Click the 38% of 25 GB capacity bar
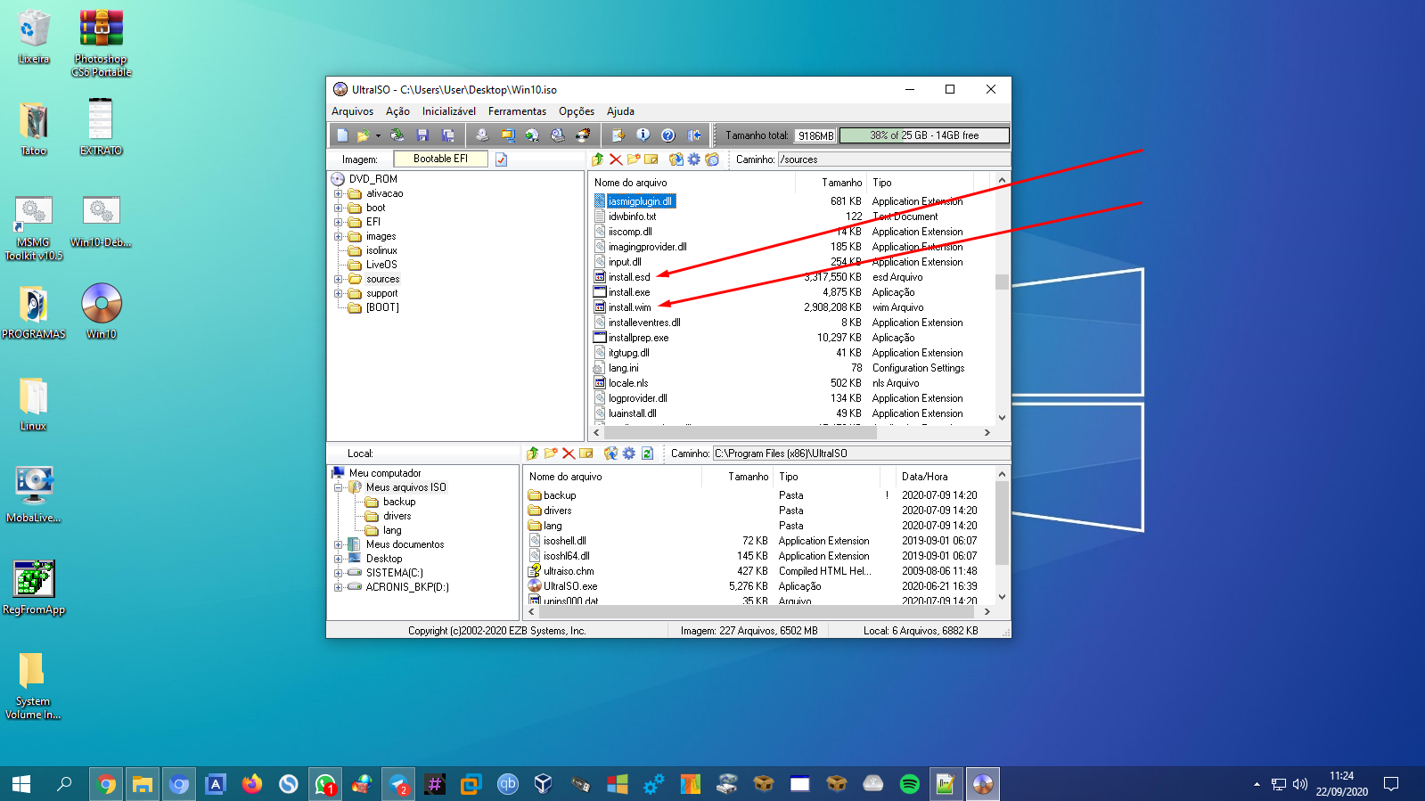The image size is (1425, 801). pyautogui.click(x=924, y=135)
